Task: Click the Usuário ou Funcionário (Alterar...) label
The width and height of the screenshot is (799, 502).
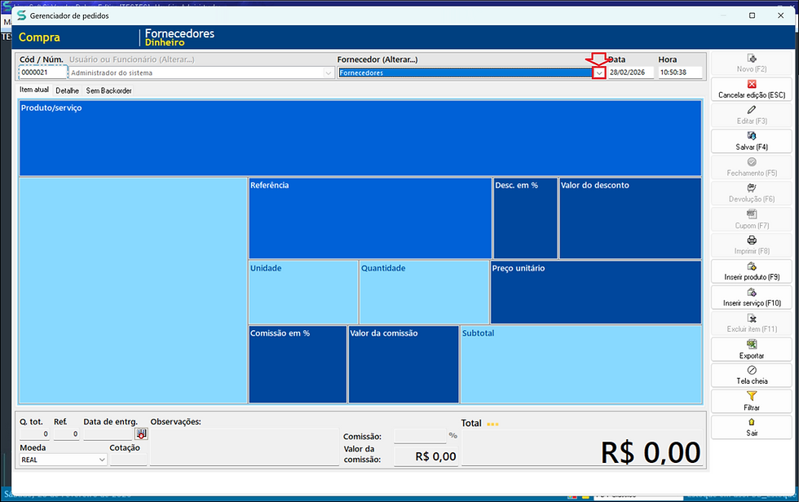Action: tap(131, 59)
